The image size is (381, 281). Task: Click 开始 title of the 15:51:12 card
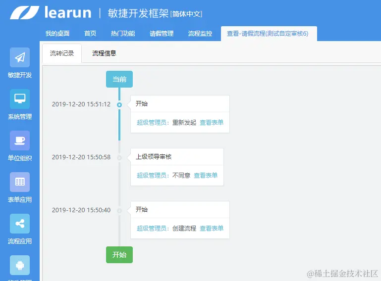pos(142,103)
